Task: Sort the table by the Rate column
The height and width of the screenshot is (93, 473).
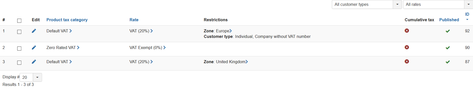Action: pos(134,20)
